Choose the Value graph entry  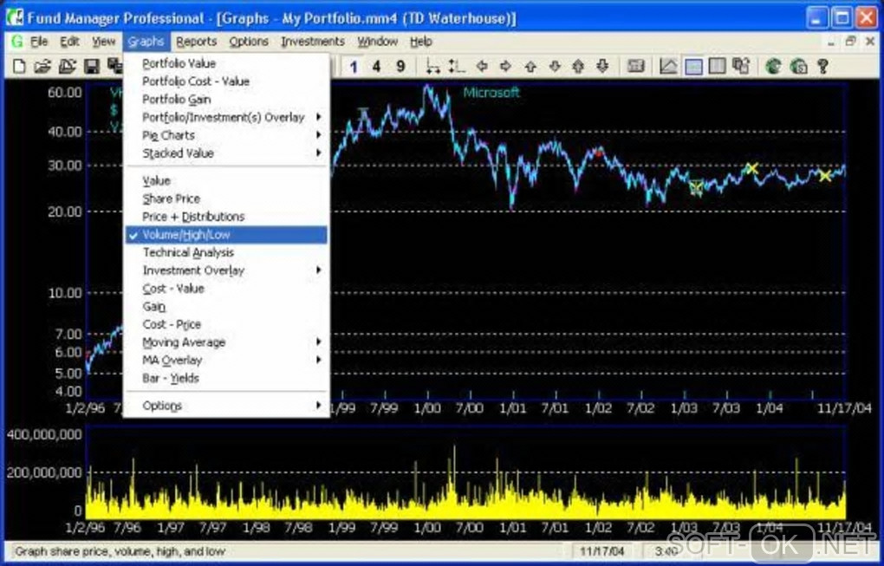[226, 181]
